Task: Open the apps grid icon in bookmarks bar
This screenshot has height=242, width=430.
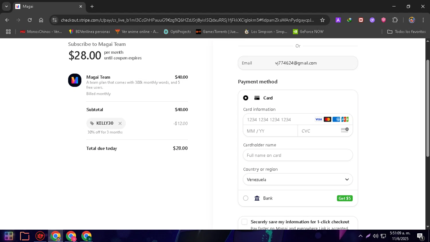Action: (8, 32)
